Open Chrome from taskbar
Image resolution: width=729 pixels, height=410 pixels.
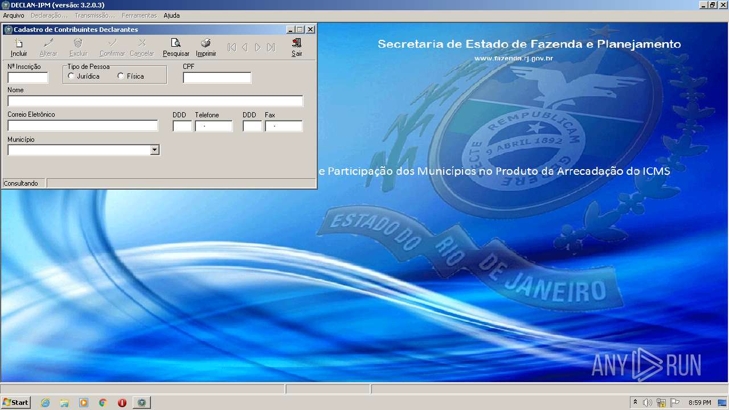[103, 403]
